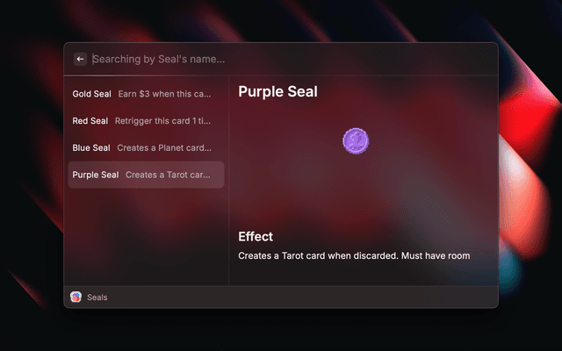Click empty right side of footer bar
Viewport: 562px width, 351px height.
pyautogui.click(x=351, y=297)
